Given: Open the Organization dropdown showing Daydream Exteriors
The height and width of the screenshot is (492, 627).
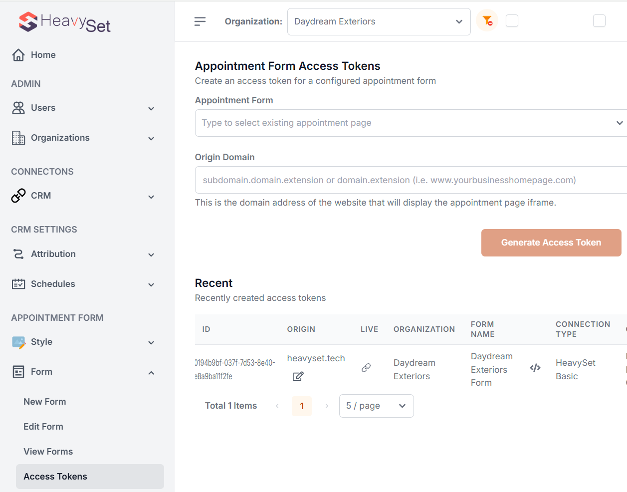Looking at the screenshot, I should click(x=379, y=22).
